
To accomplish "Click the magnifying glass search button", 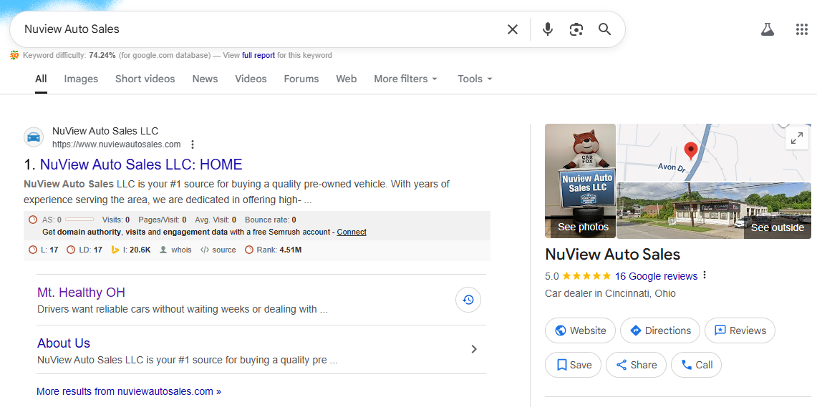I will coord(605,29).
